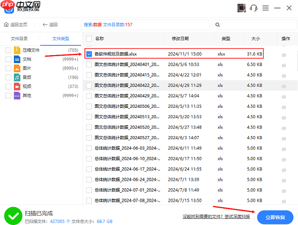This screenshot has height=225, width=298.
Task: Uncheck the 各软件规划及数据.xlsx checkbox
Action: click(x=89, y=54)
